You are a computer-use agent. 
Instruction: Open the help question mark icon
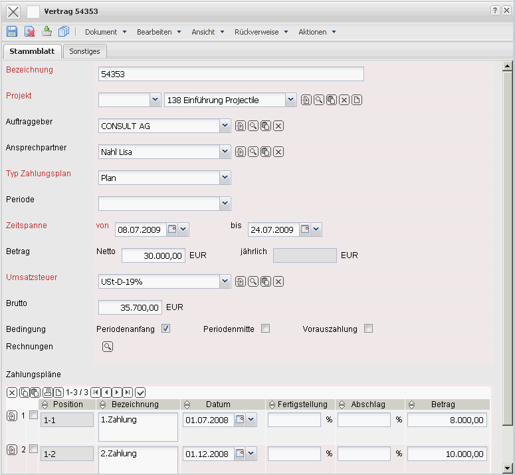coord(495,11)
